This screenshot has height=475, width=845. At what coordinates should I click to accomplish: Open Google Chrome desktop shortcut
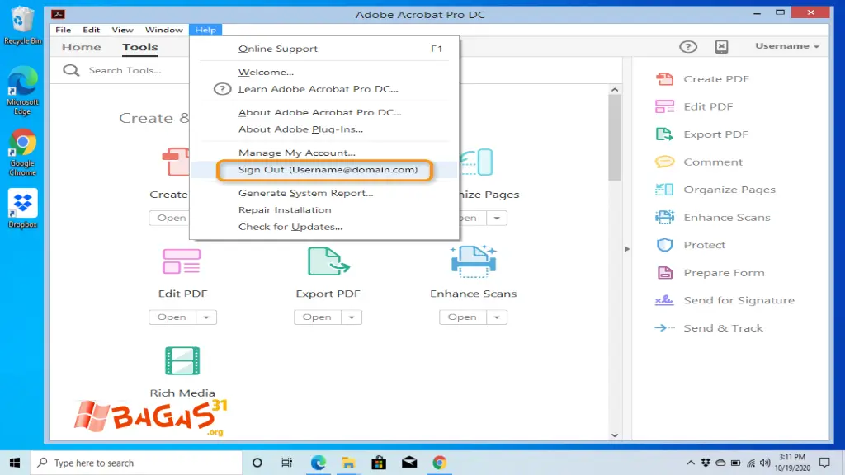tap(22, 153)
